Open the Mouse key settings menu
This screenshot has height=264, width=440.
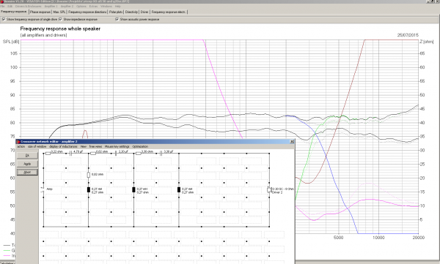117,146
